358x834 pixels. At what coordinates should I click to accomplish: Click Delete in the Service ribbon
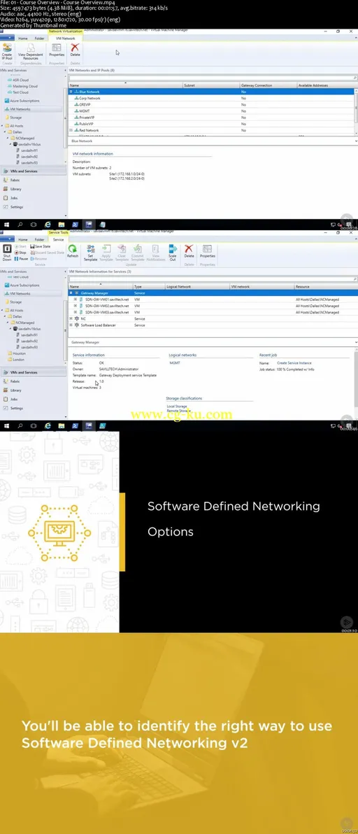189,251
